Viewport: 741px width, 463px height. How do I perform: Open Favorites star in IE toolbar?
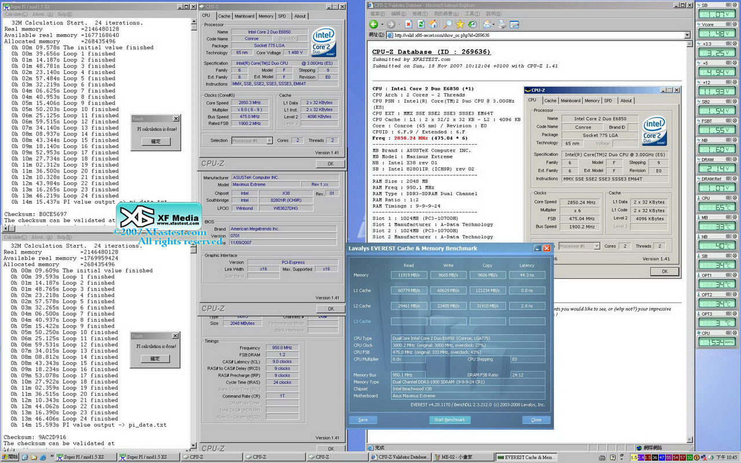(x=460, y=24)
